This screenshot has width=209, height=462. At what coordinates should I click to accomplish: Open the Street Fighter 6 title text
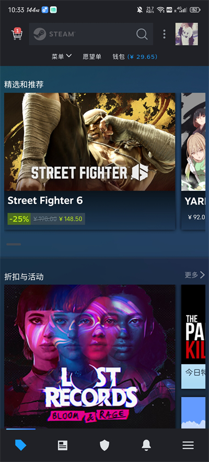coord(45,201)
